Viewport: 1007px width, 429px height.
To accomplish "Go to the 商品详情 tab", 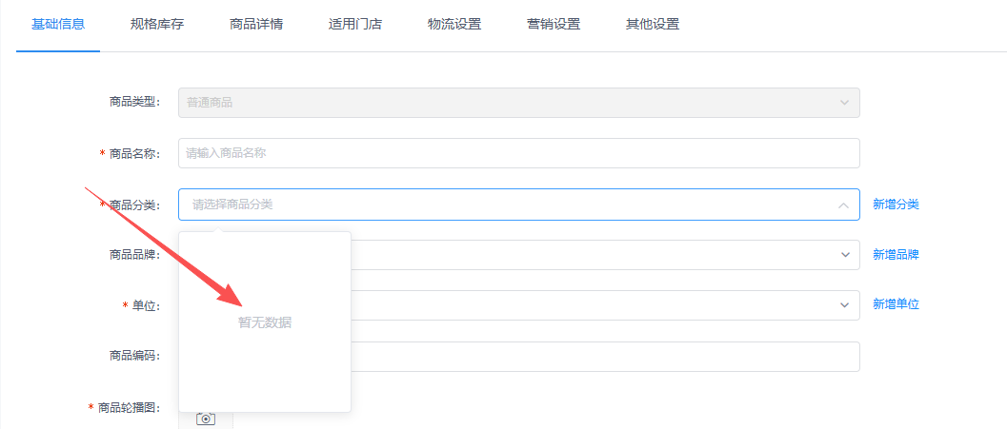I will pyautogui.click(x=256, y=25).
